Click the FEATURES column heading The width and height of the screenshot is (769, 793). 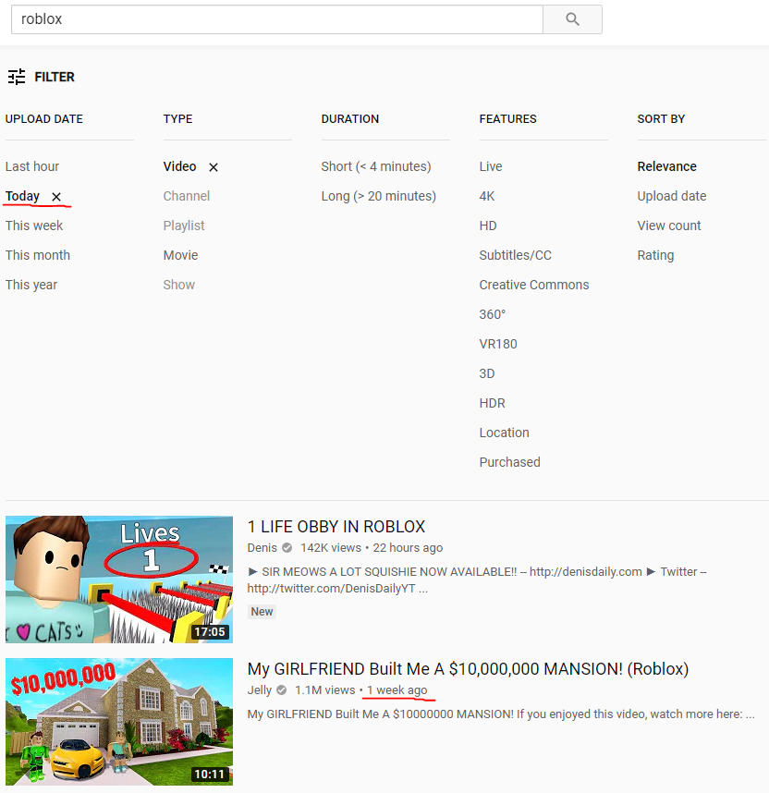pyautogui.click(x=508, y=119)
